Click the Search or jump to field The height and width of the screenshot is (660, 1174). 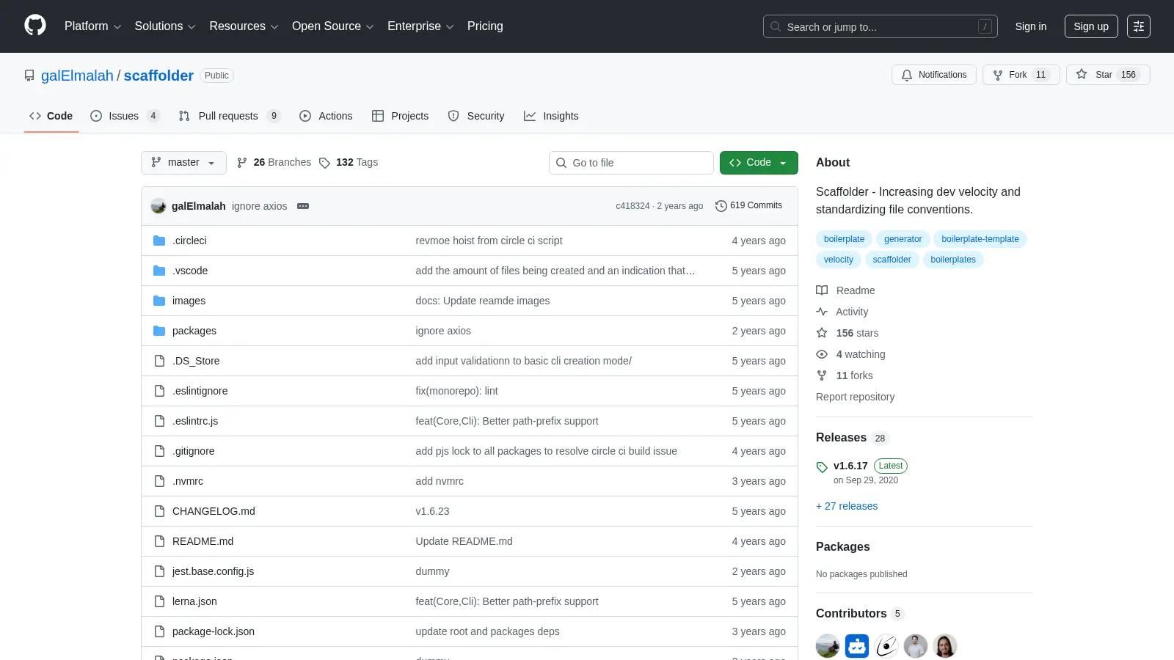tap(880, 26)
